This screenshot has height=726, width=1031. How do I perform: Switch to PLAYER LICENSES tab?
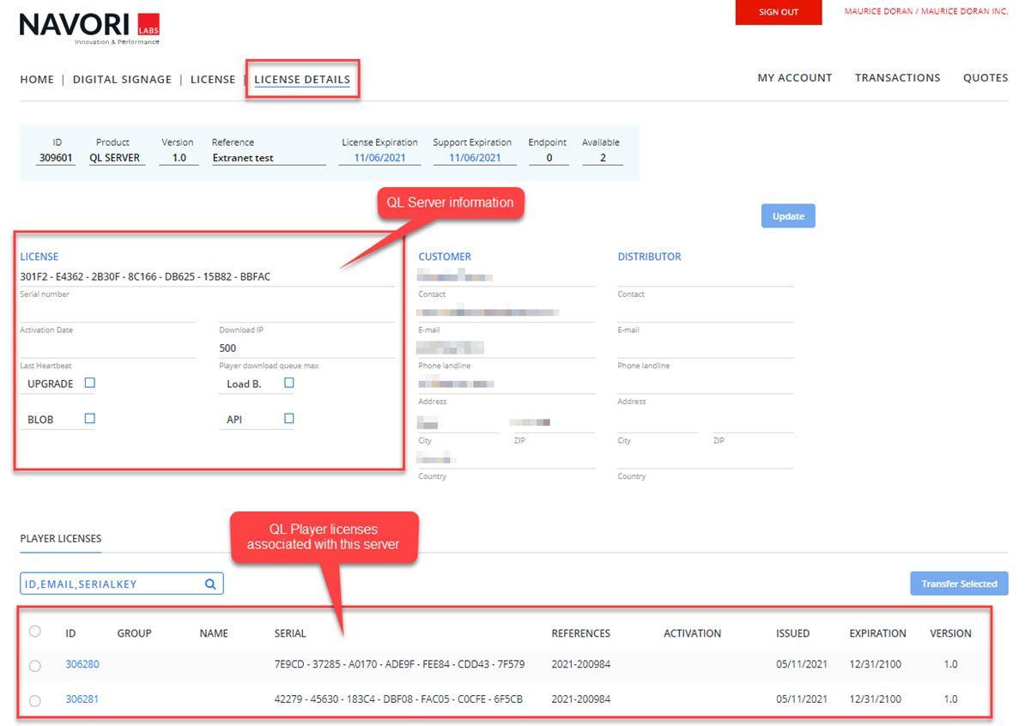(x=61, y=539)
